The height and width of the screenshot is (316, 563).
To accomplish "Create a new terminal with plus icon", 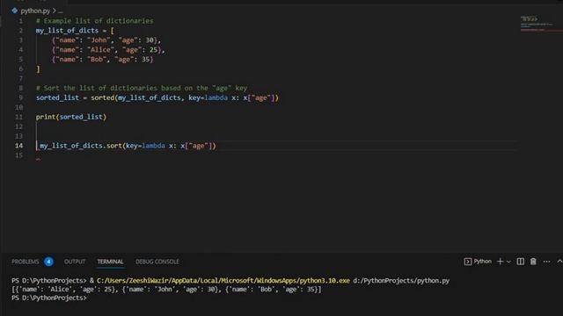I will tap(500, 262).
